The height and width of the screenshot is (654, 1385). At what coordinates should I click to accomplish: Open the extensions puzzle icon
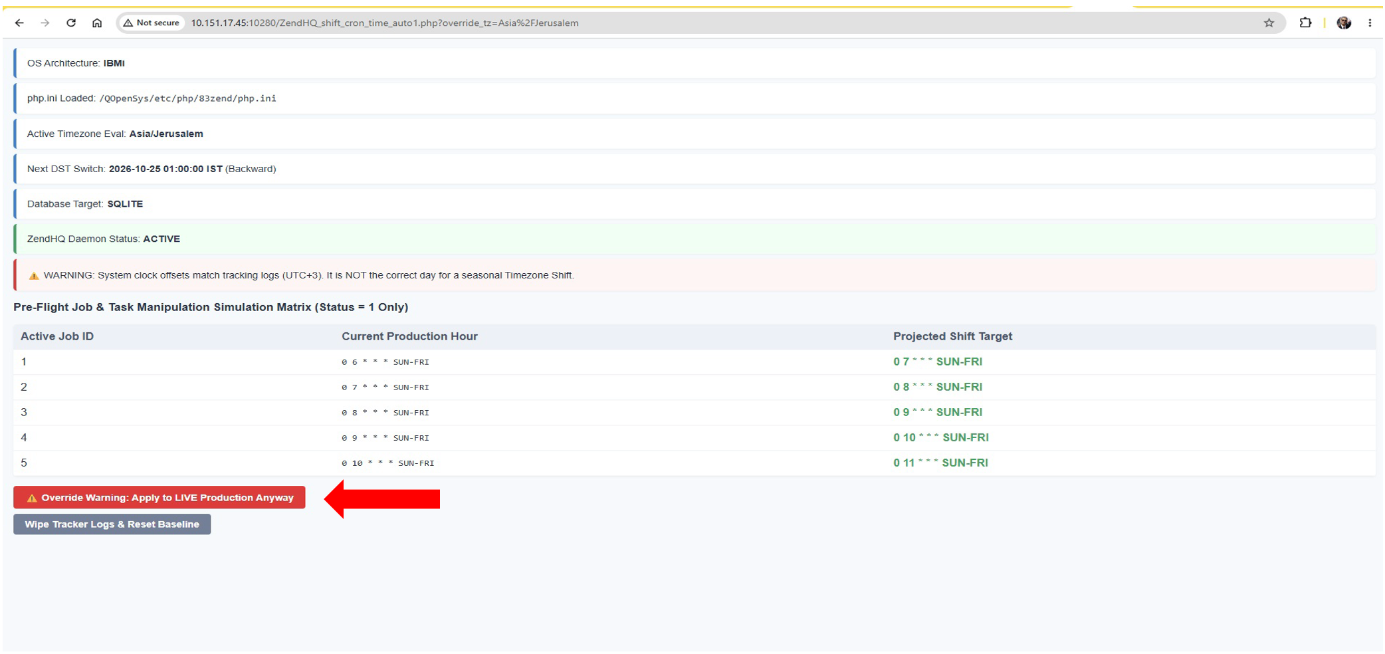click(1305, 23)
